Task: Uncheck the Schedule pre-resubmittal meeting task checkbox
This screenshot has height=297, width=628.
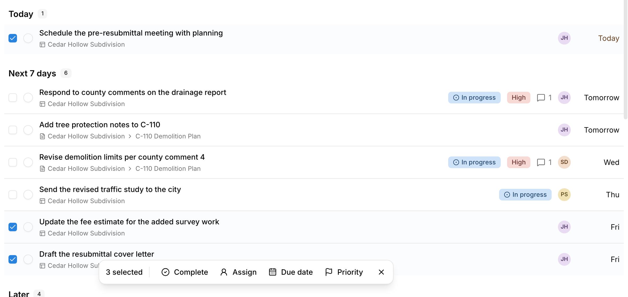Action: 13,38
